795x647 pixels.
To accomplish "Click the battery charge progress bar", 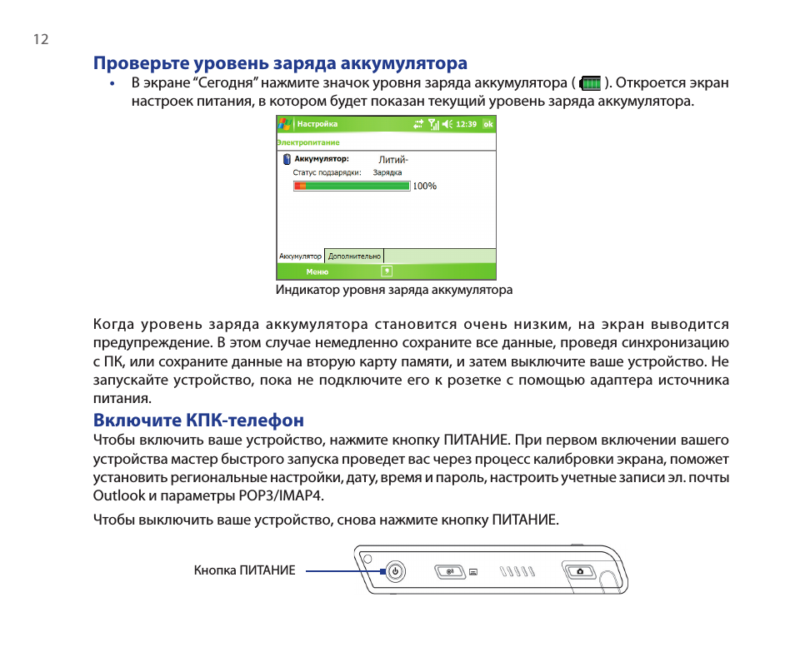I will click(x=351, y=187).
